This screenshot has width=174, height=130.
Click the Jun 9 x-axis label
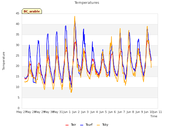139,112
